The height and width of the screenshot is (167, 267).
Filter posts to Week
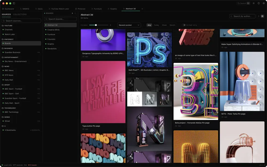164,25
